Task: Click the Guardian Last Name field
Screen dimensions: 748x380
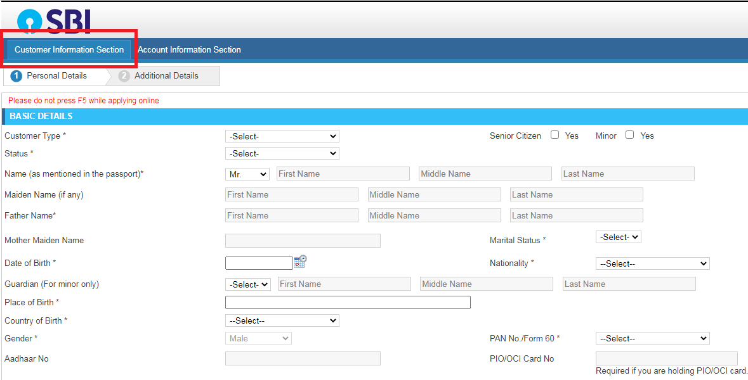Action: [x=629, y=284]
